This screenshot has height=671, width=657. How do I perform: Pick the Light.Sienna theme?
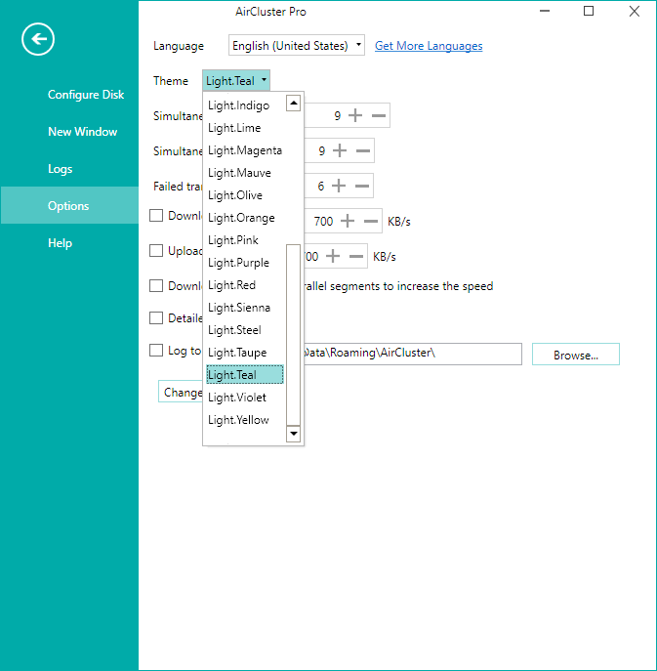(245, 308)
